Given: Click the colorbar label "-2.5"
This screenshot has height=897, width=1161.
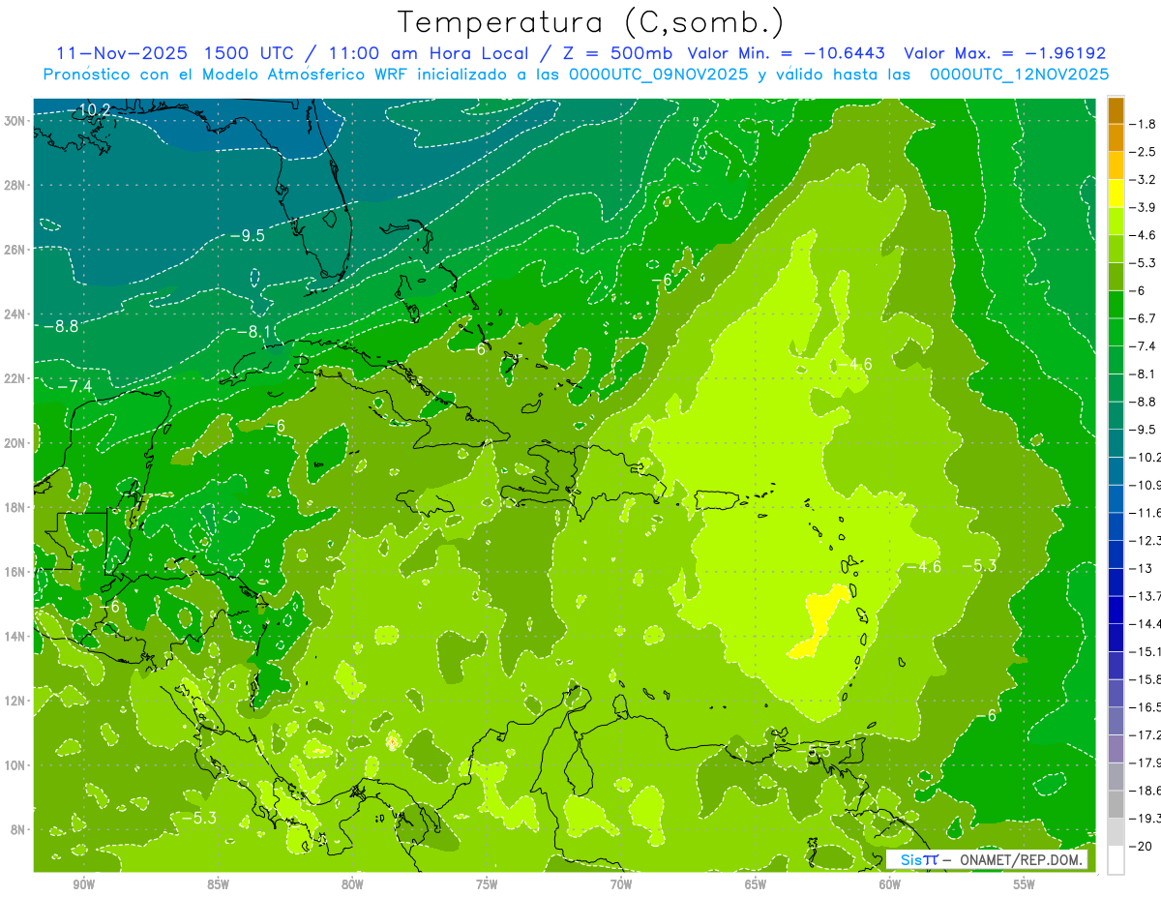Looking at the screenshot, I should pos(1145,152).
